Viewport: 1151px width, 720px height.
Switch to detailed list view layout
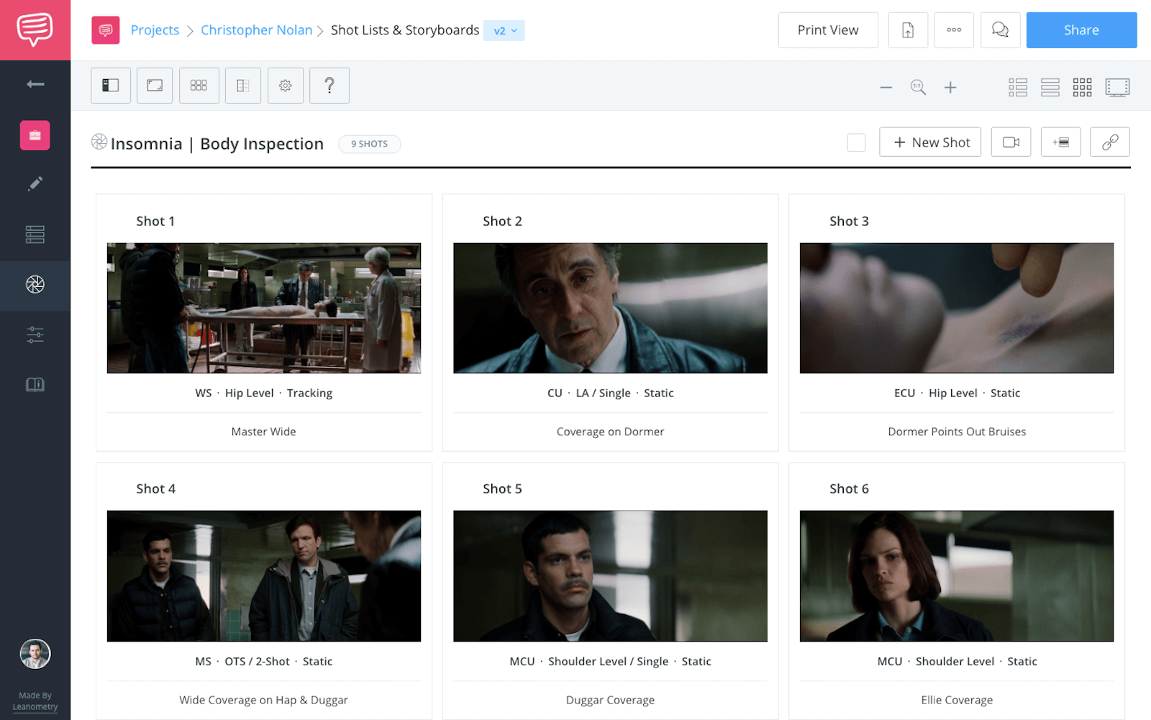(x=1018, y=88)
